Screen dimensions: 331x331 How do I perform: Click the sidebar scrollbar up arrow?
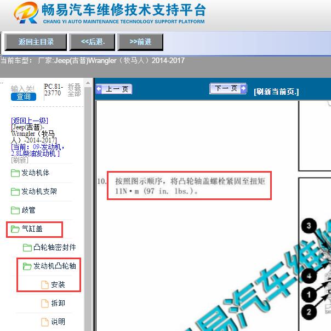pos(88,83)
